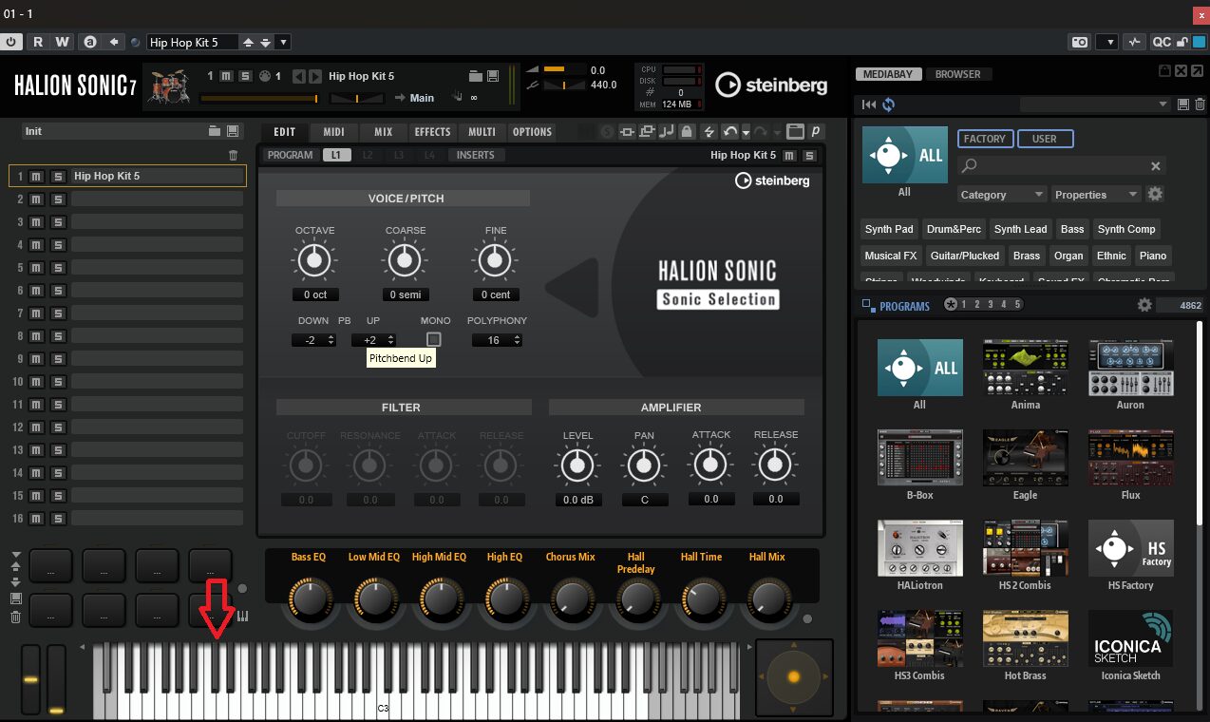This screenshot has width=1210, height=722.
Task: Switch to the OPTIONS tab
Action: [533, 132]
